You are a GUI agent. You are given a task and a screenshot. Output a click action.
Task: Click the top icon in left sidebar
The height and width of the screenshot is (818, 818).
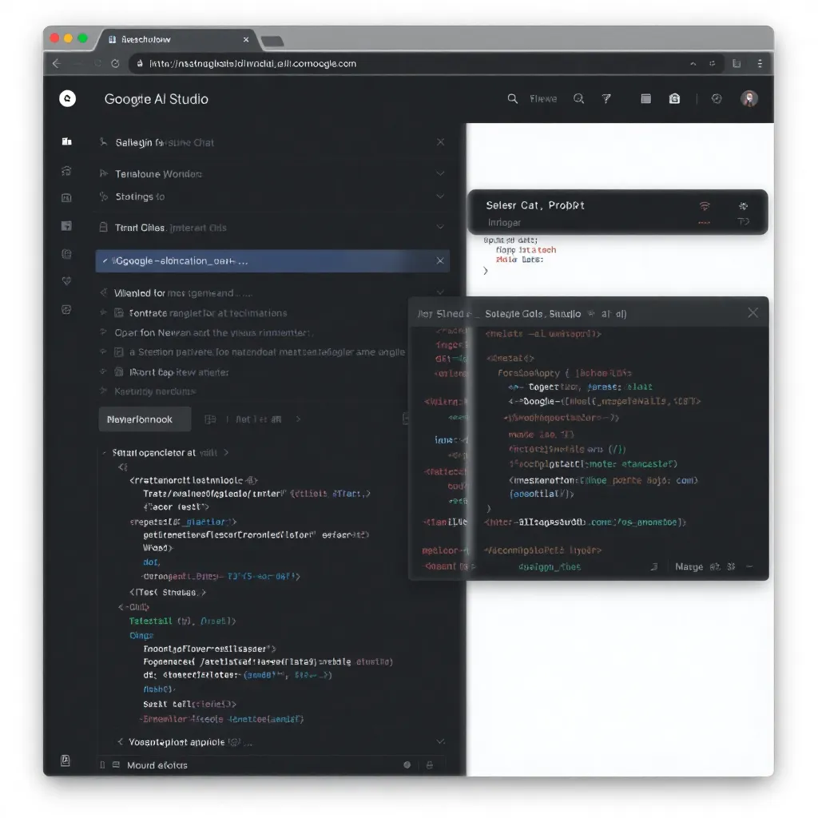point(67,141)
